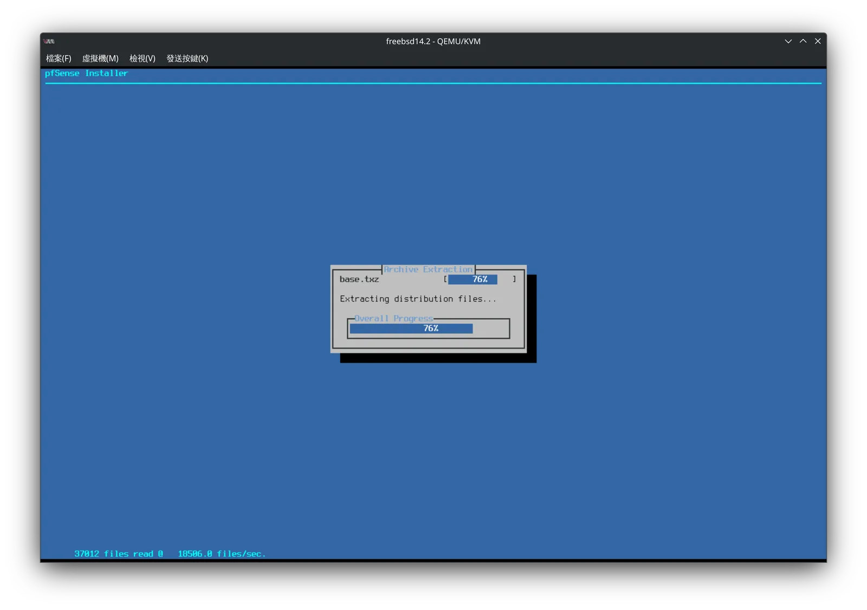Click the base.txz 76% progress bar
This screenshot has width=867, height=610.
[480, 279]
